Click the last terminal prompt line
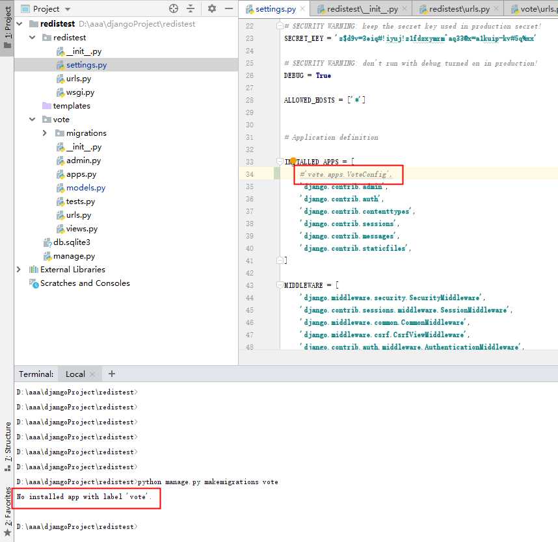Screen dimensions: 558x542 click(x=77, y=526)
